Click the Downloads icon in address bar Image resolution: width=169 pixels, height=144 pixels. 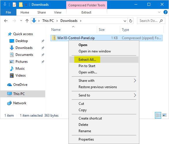[34, 20]
